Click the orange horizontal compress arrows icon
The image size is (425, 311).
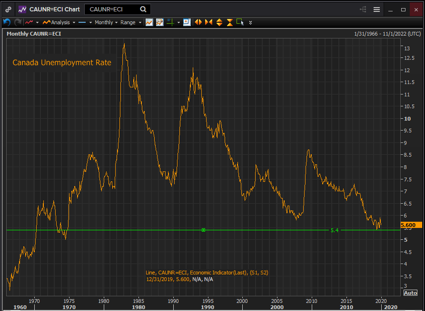[x=208, y=22]
